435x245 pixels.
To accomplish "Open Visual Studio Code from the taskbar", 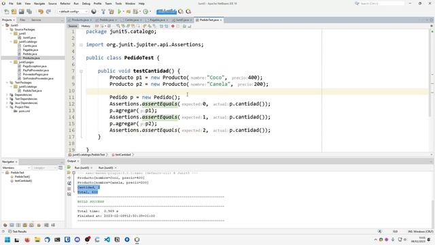I will [x=107, y=240].
